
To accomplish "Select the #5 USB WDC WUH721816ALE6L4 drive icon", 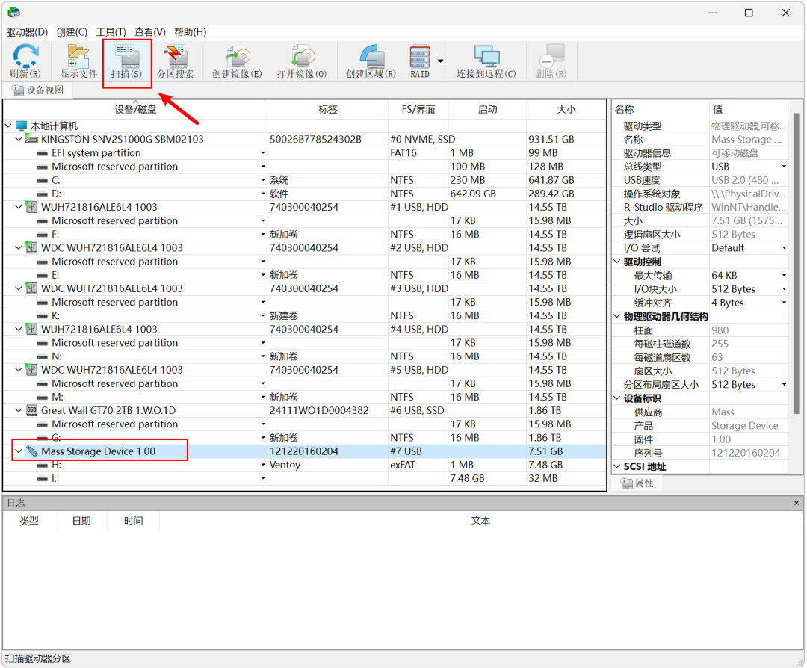I will pyautogui.click(x=32, y=370).
